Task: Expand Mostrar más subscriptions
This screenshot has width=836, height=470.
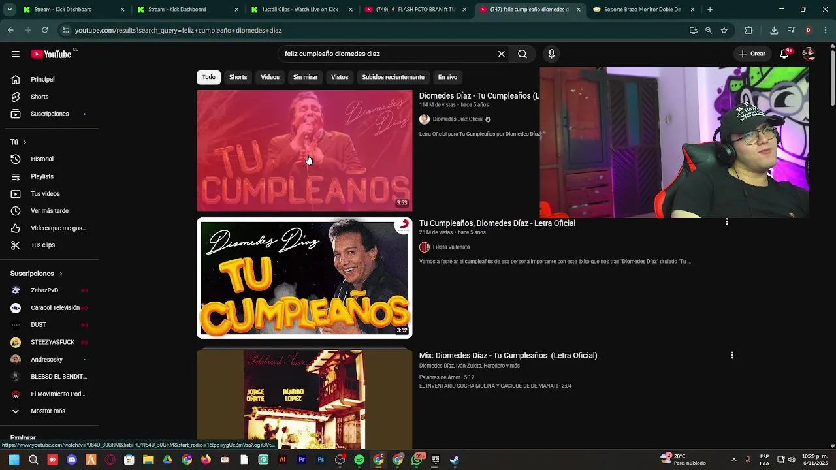Action: click(x=48, y=411)
